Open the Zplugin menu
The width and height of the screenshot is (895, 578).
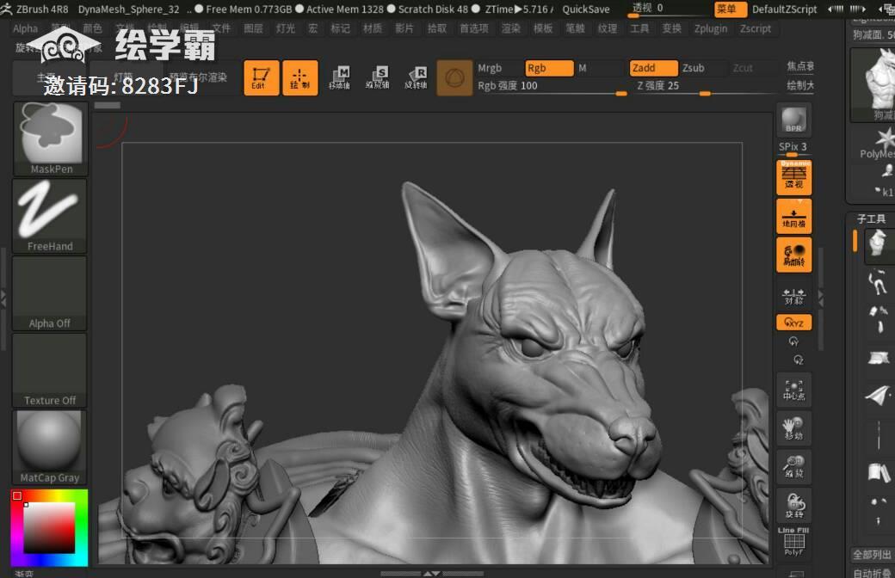pyautogui.click(x=711, y=28)
